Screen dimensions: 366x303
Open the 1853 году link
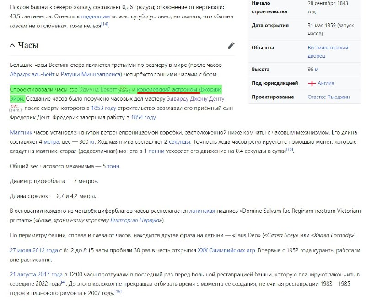tap(103, 108)
